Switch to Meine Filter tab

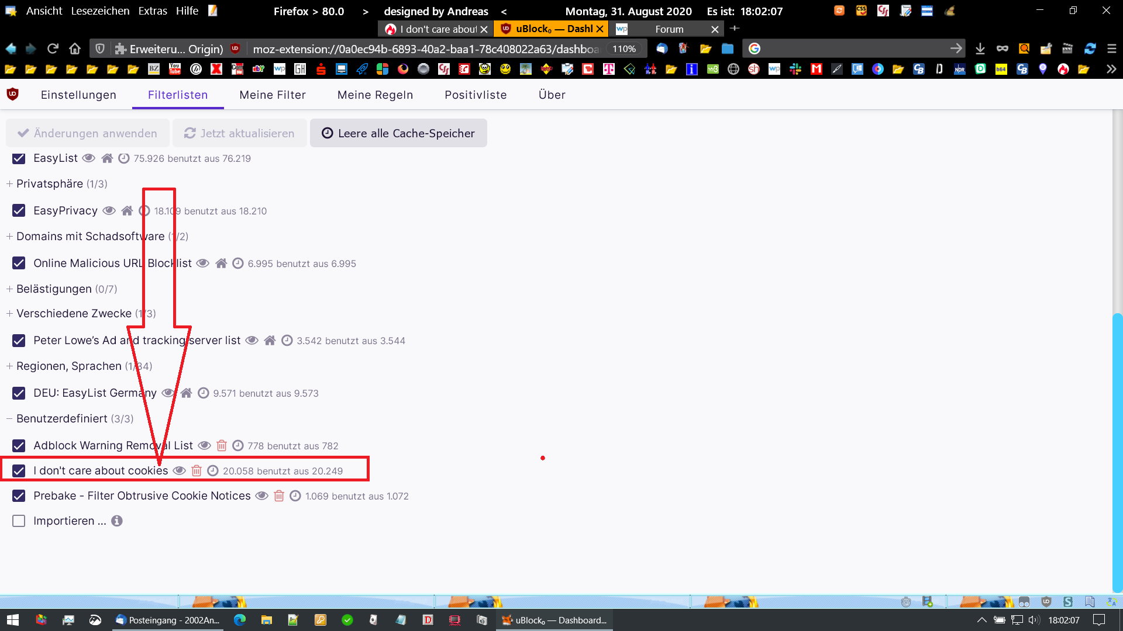point(272,95)
